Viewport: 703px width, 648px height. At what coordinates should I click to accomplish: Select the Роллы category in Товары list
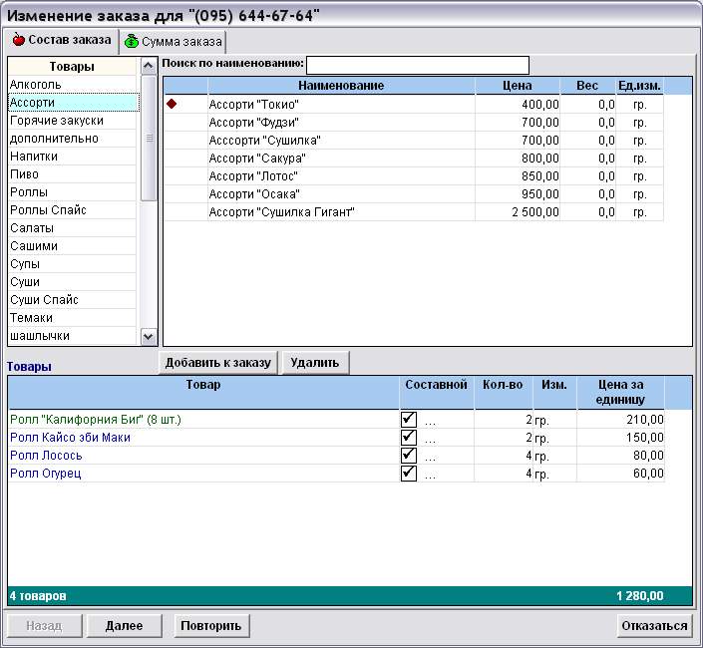(30, 192)
